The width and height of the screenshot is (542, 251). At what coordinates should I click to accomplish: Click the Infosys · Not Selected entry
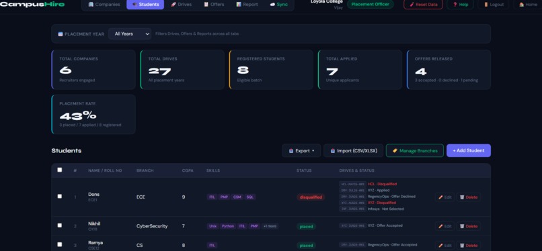coord(386,209)
